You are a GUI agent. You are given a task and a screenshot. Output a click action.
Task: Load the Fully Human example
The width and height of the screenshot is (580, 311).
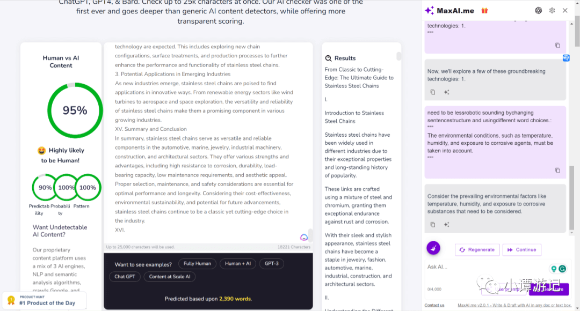(x=197, y=263)
